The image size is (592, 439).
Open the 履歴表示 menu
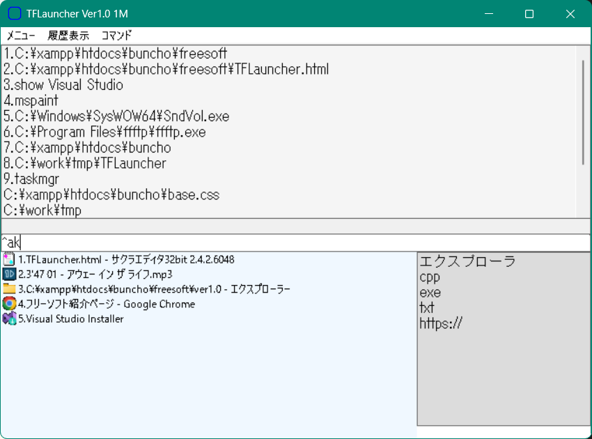click(x=68, y=36)
